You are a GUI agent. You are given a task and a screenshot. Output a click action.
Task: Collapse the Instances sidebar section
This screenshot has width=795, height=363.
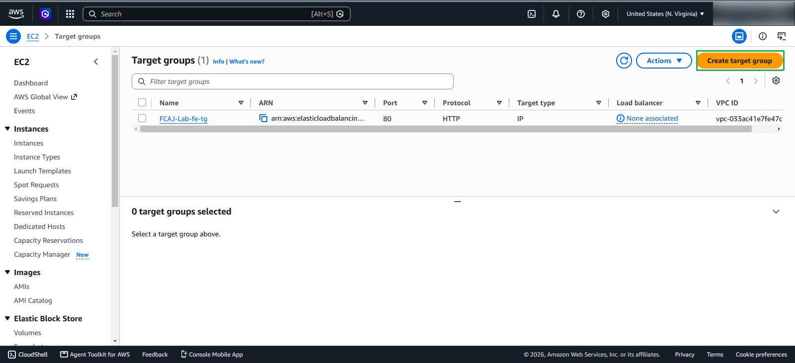point(7,129)
